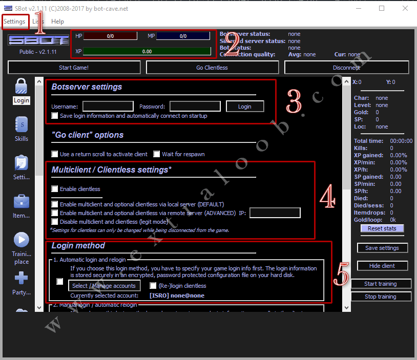Click the SBot title bar app icon

click(x=8, y=8)
